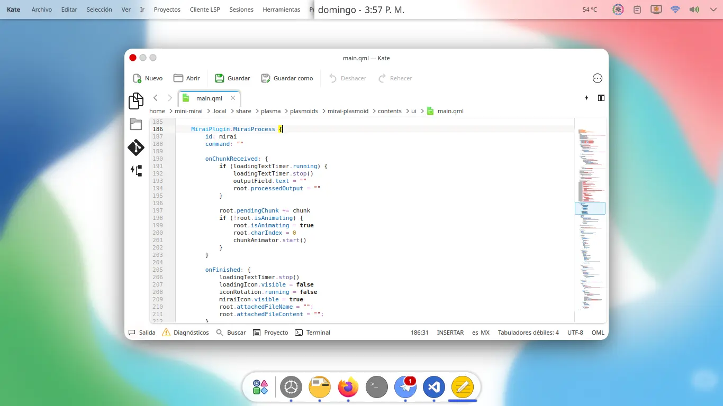Open the terminal from the dock
Screen dimensions: 723x406
377,387
